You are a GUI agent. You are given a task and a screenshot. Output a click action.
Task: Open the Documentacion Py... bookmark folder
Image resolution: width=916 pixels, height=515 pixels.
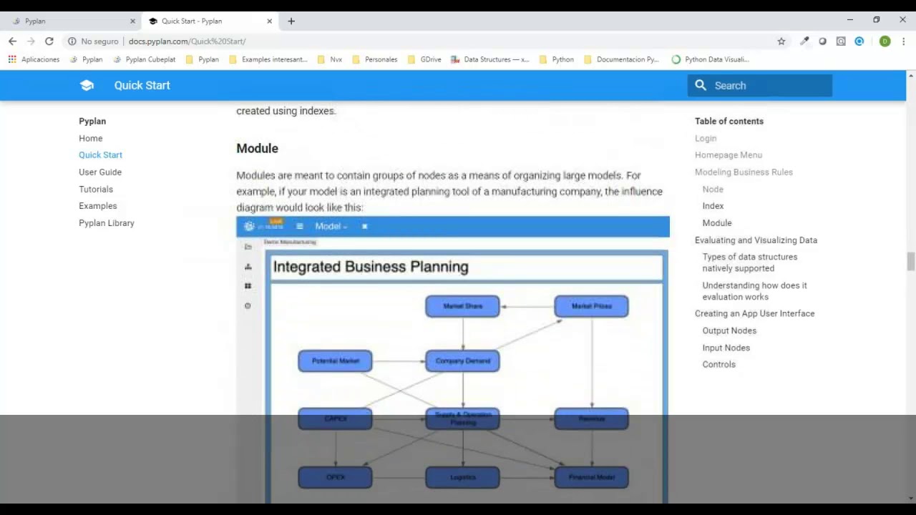click(621, 59)
